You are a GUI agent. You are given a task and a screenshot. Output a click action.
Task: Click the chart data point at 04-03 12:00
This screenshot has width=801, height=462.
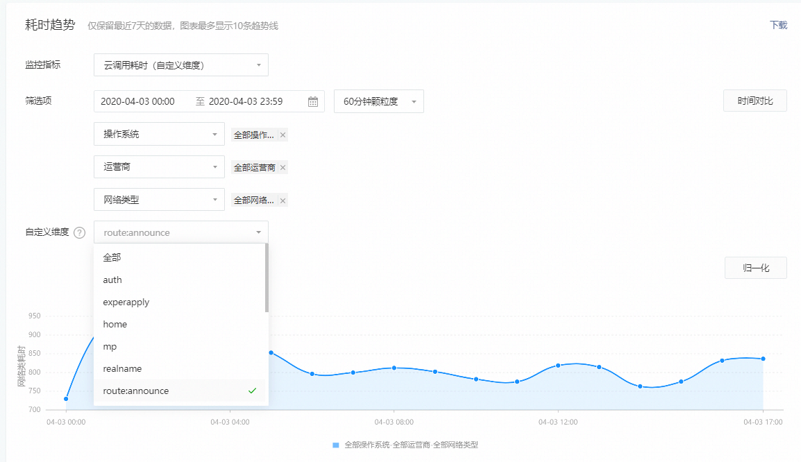click(x=558, y=366)
